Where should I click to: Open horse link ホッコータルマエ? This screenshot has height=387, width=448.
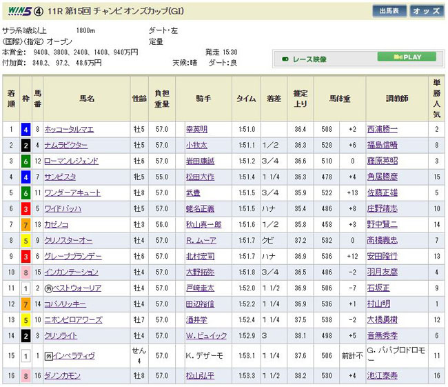(74, 129)
